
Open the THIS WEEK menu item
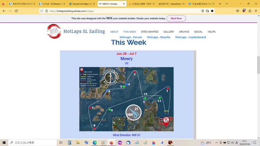click(x=130, y=32)
